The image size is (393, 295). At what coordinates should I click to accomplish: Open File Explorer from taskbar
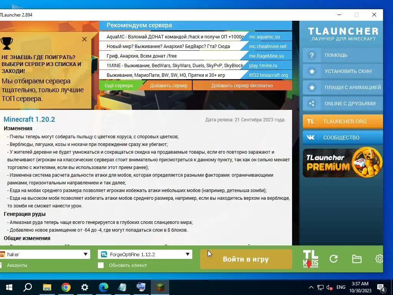47,287
